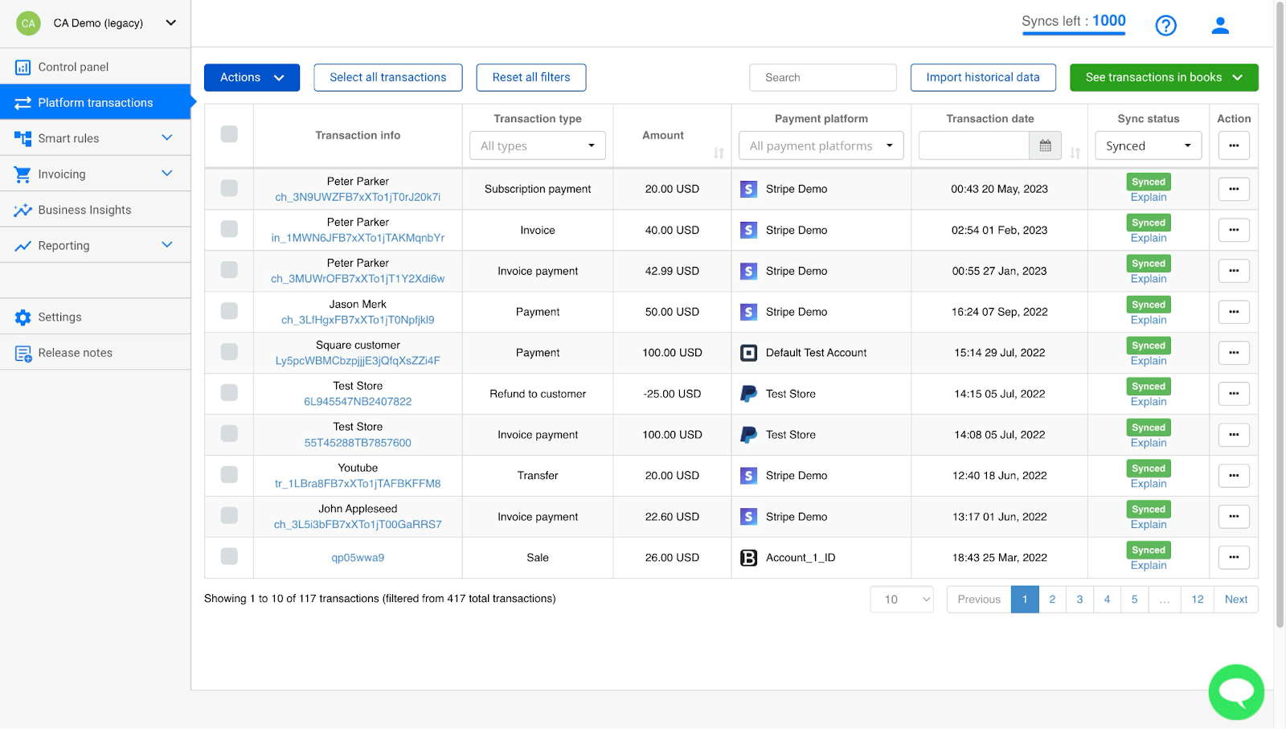
Task: Click the Reset all filters button
Action: tap(530, 77)
